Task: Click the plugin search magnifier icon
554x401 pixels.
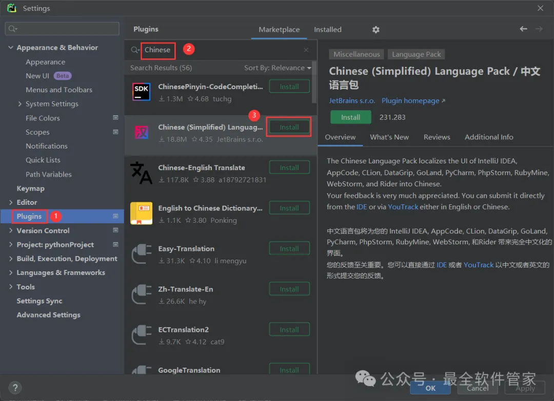Action: point(134,50)
